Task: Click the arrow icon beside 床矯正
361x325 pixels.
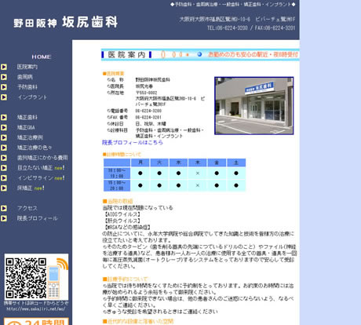Action: (x=4, y=188)
